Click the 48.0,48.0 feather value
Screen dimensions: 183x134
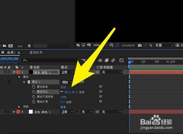click(x=71, y=92)
